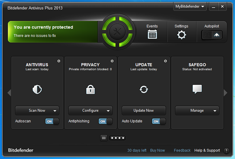Image resolution: width=235 pixels, height=159 pixels.
Task: Click the Update Now button
Action: point(144,110)
